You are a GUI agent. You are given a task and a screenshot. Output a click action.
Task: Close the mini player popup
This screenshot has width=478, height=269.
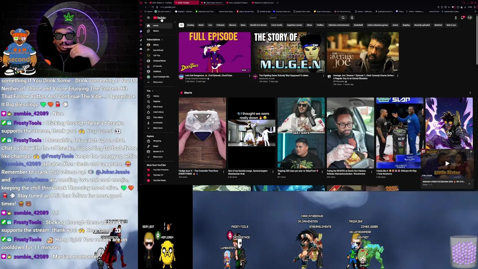(471, 152)
